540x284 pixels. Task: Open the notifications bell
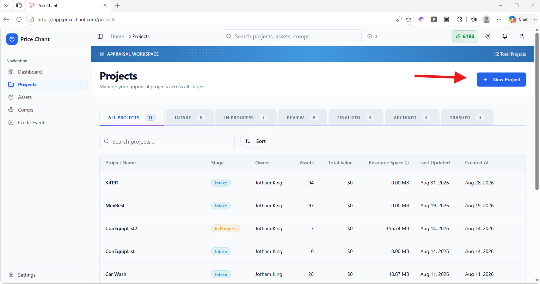[505, 36]
